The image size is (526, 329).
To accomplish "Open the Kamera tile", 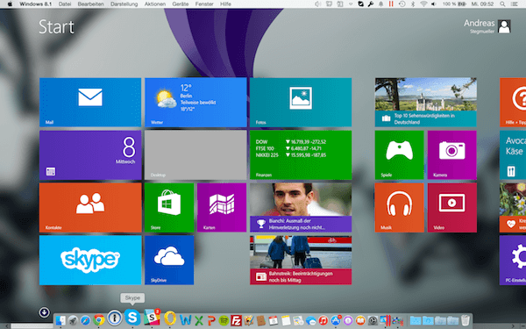I will (451, 155).
